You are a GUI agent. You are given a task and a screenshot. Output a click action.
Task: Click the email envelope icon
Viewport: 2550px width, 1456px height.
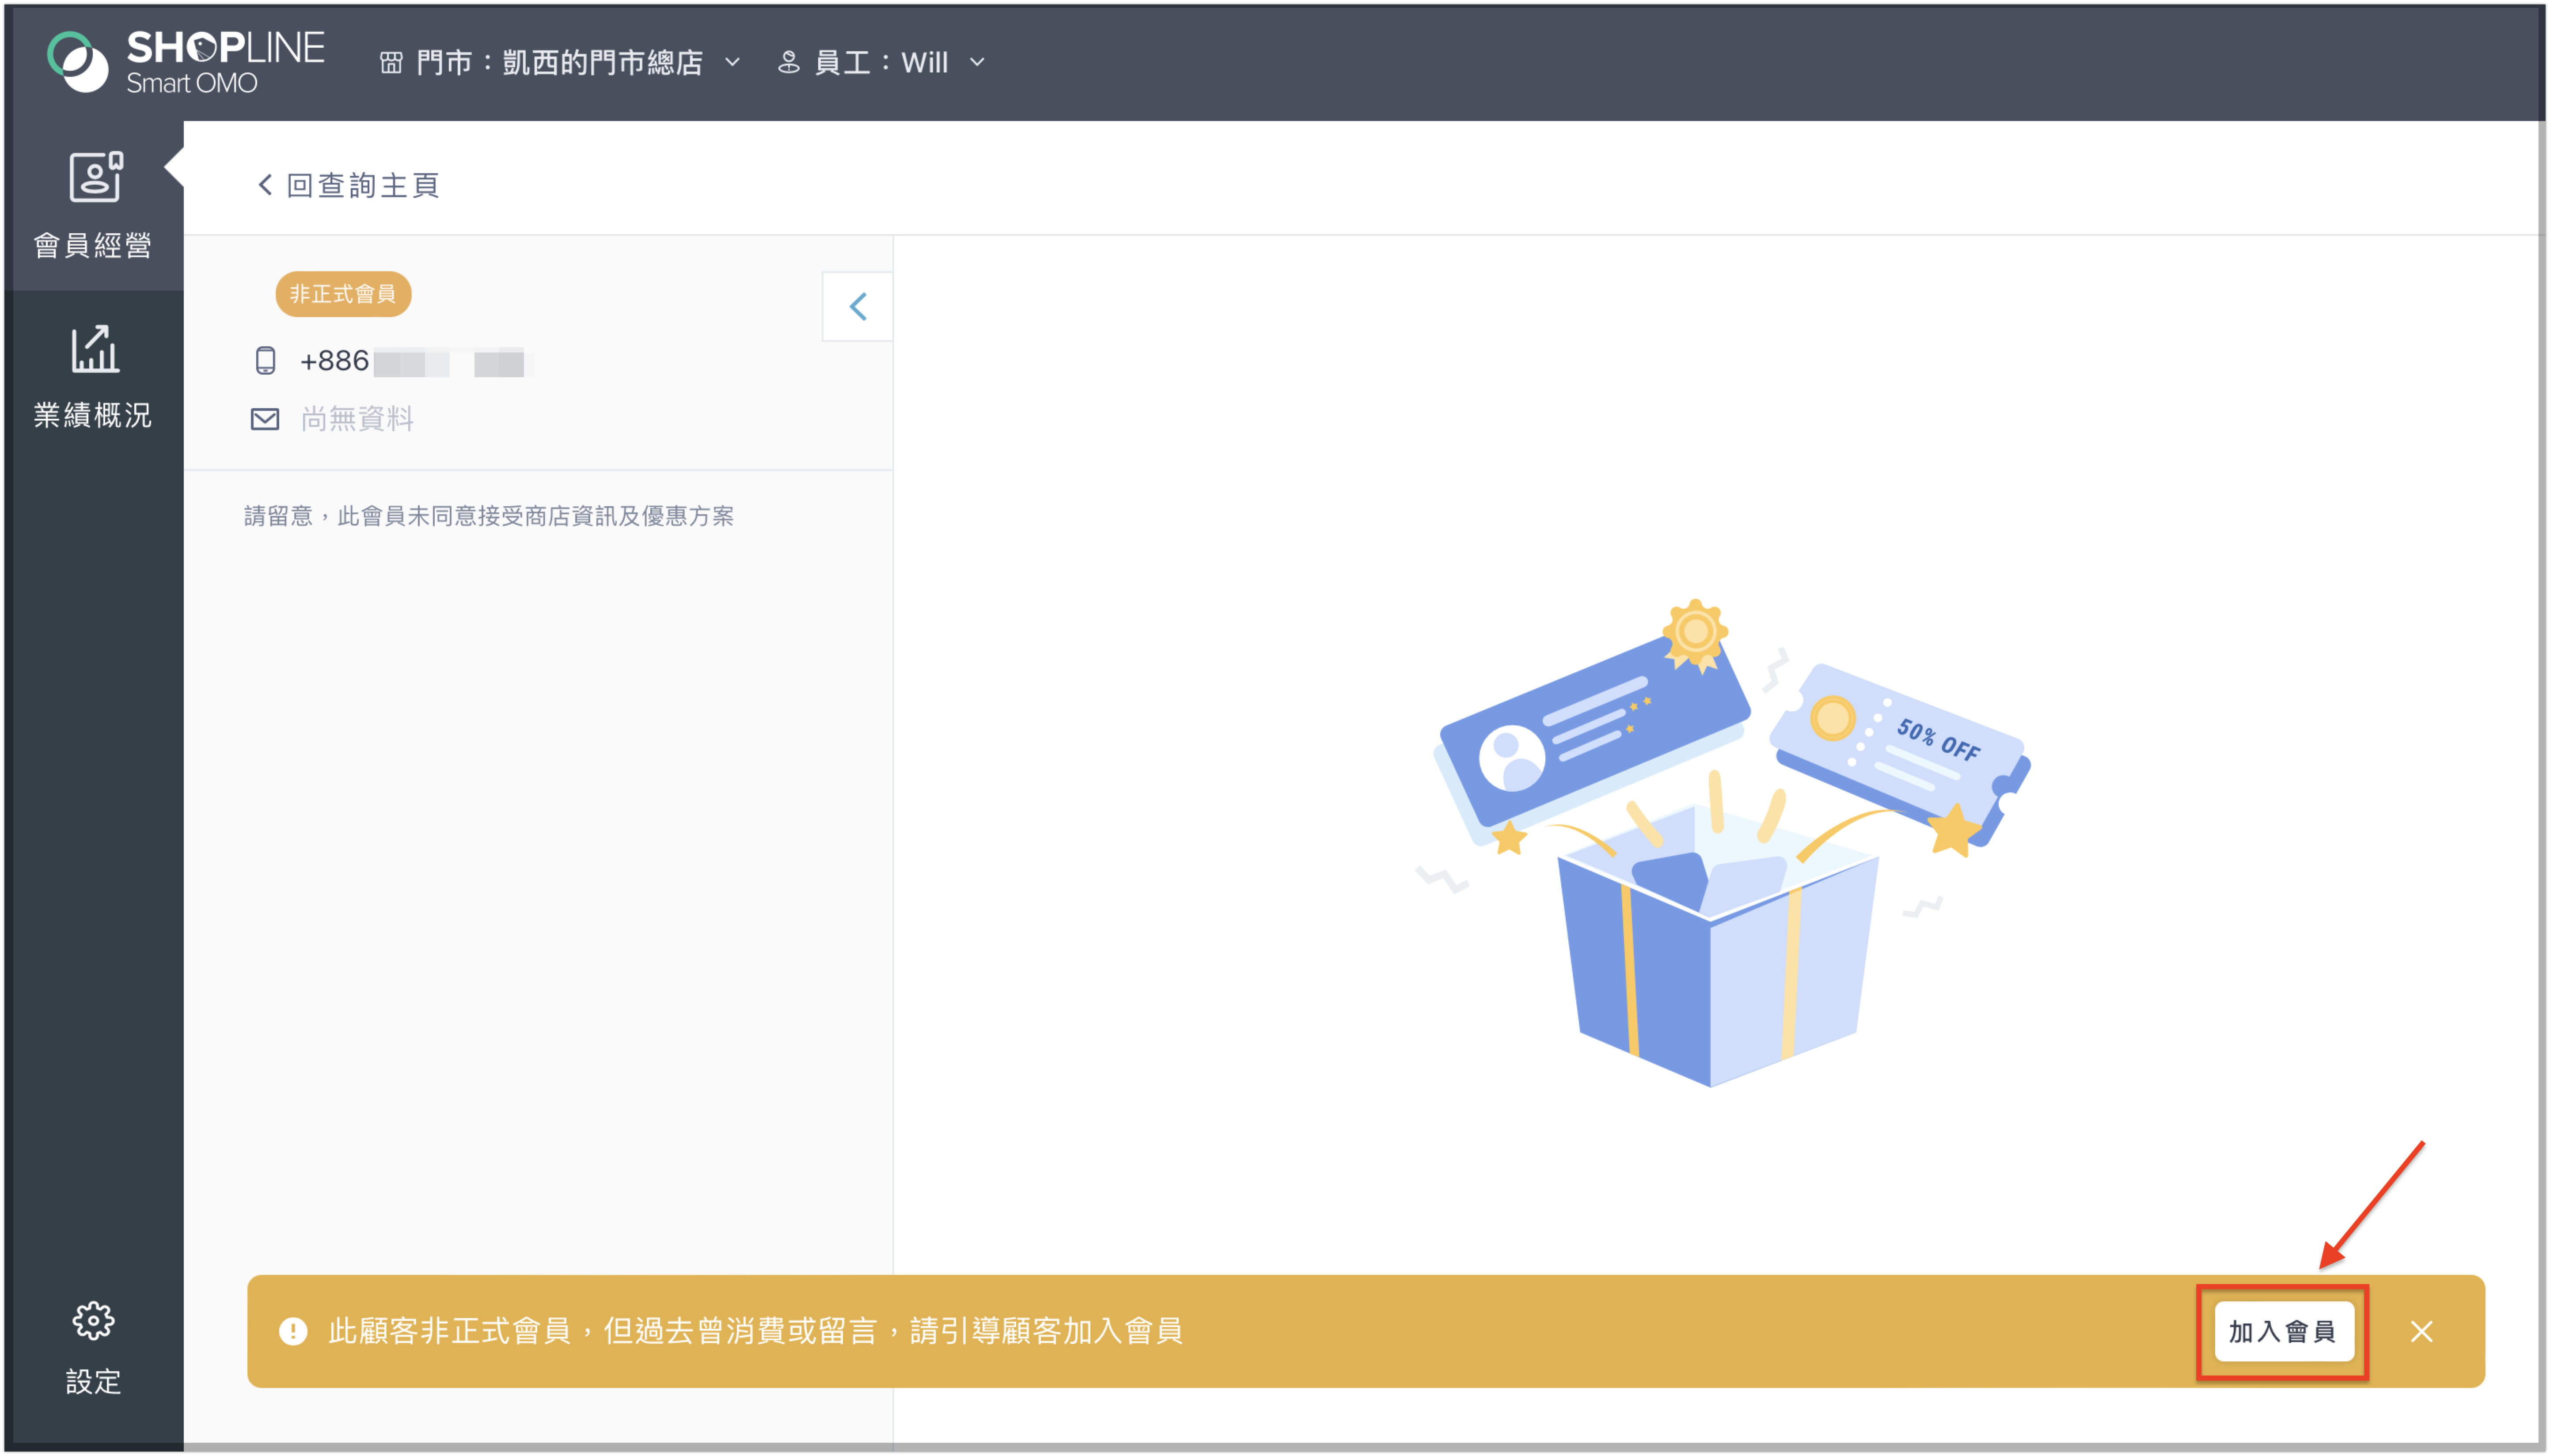[265, 419]
